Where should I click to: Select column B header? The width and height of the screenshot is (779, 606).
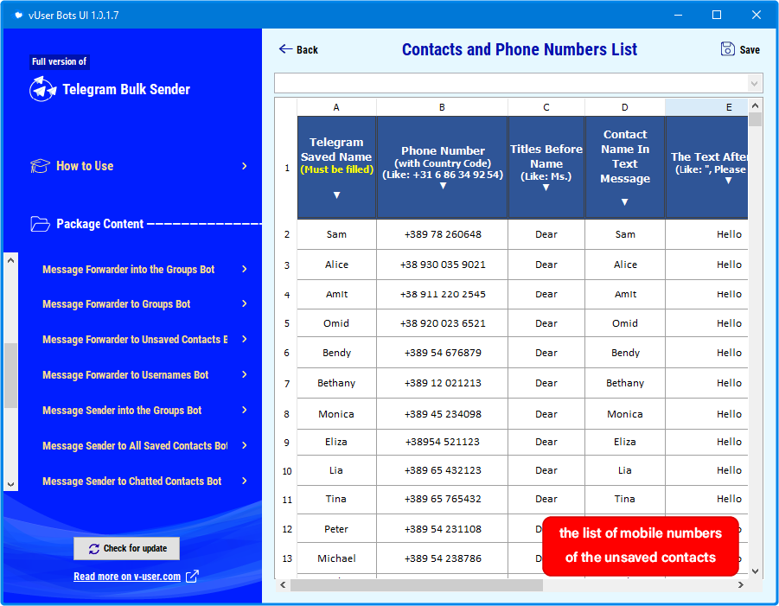pyautogui.click(x=442, y=107)
